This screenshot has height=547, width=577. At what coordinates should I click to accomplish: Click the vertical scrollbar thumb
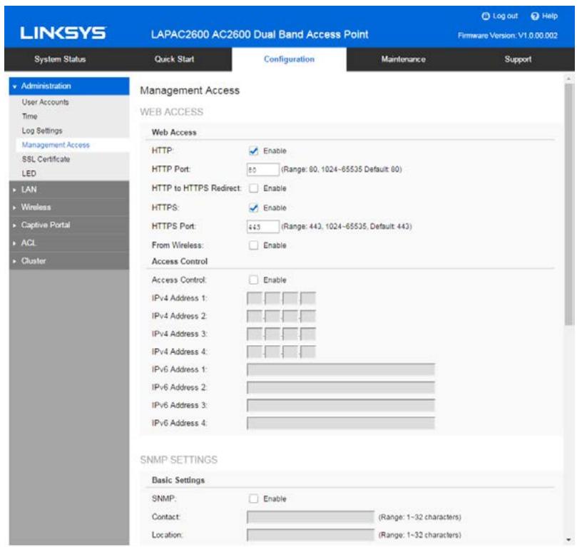[569, 205]
